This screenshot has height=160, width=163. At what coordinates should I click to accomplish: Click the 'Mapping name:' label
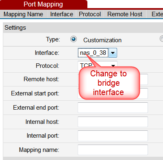[x=39, y=150]
